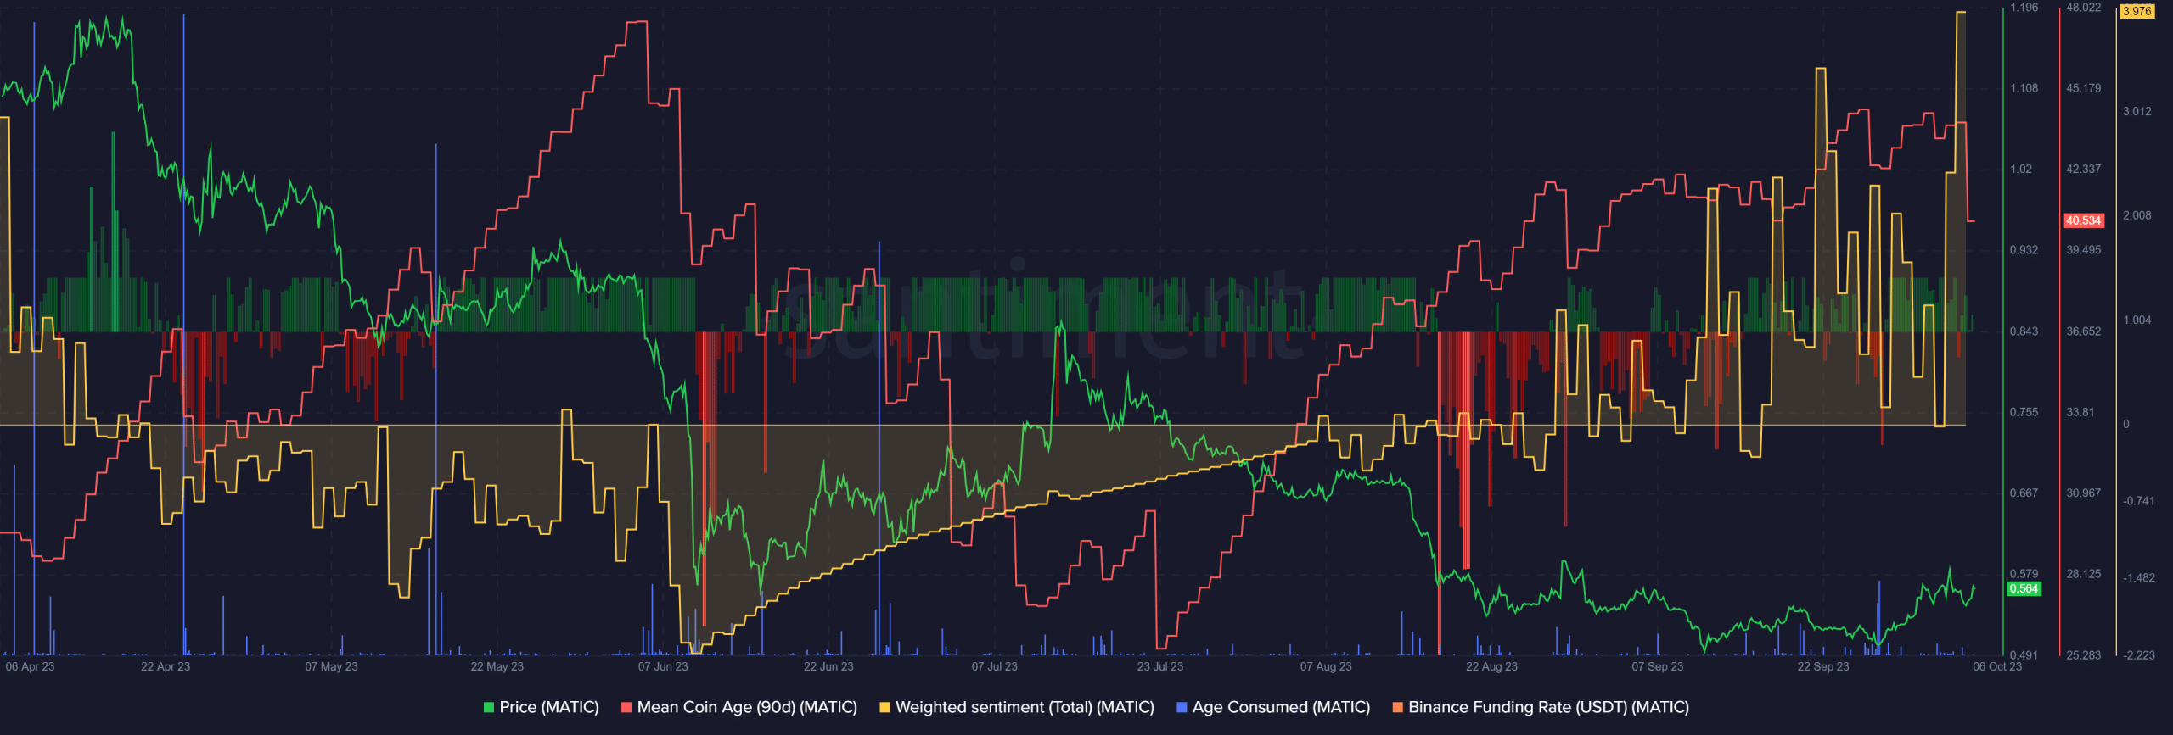Click the 23 Jul 23 date label
2173x735 pixels.
1159,666
